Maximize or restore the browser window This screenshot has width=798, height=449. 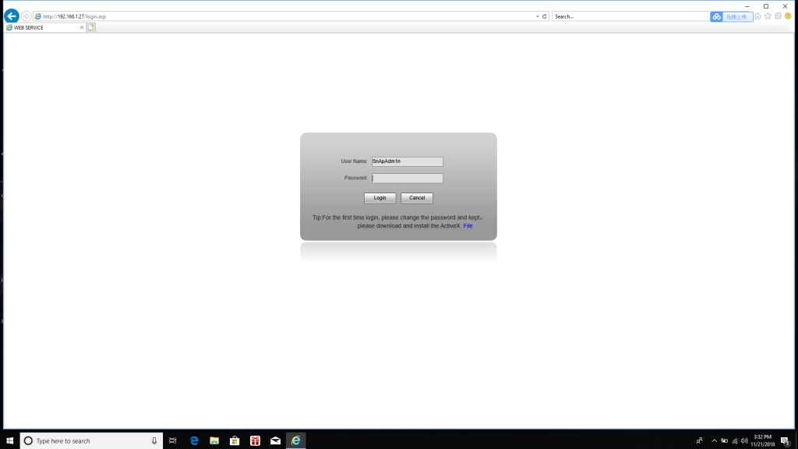tap(766, 6)
